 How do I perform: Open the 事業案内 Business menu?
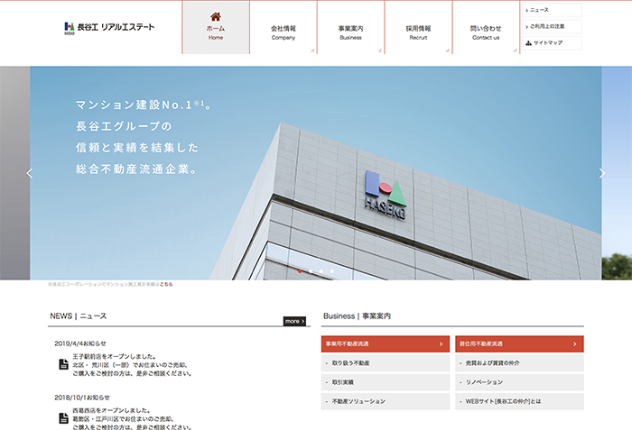350,32
